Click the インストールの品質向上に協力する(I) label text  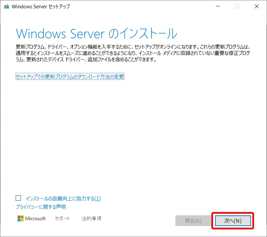[63, 198]
